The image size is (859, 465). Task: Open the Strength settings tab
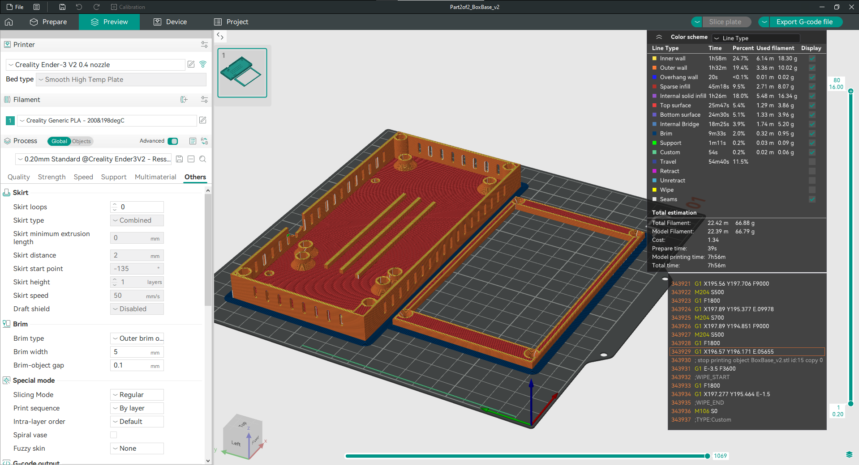click(x=52, y=177)
